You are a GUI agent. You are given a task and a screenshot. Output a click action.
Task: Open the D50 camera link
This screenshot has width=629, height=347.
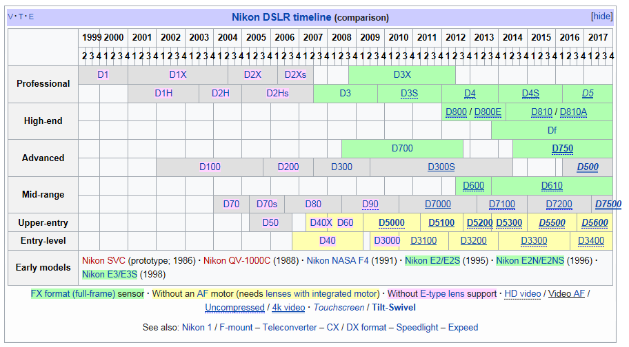[x=270, y=222]
